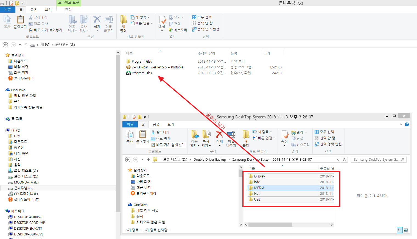Click Double Driver Backup in address breadcrumb

pos(210,160)
